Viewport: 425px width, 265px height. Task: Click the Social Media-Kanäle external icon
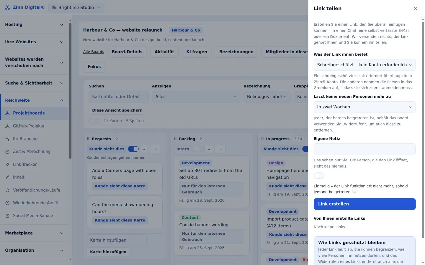coord(7,216)
